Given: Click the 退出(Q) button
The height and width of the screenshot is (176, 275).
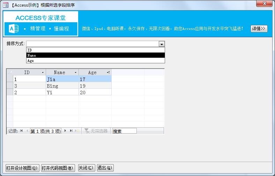Looking at the screenshot, I should (x=105, y=168).
